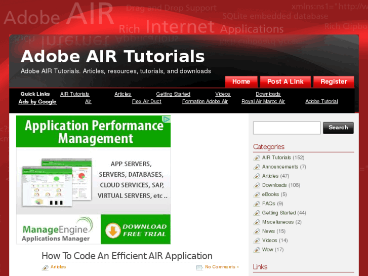Image resolution: width=368 pixels, height=276 pixels.
Task: Click the orange Articles tag under the post title
Action: pyautogui.click(x=58, y=267)
